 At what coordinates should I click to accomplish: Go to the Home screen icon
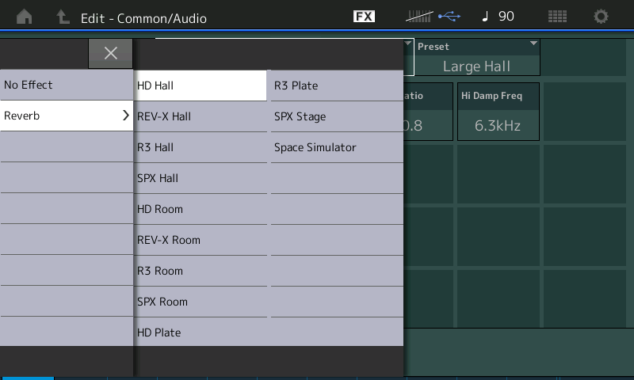(x=25, y=17)
